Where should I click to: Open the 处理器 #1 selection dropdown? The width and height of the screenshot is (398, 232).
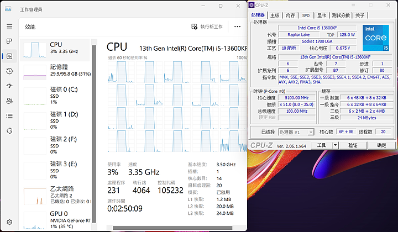point(296,132)
